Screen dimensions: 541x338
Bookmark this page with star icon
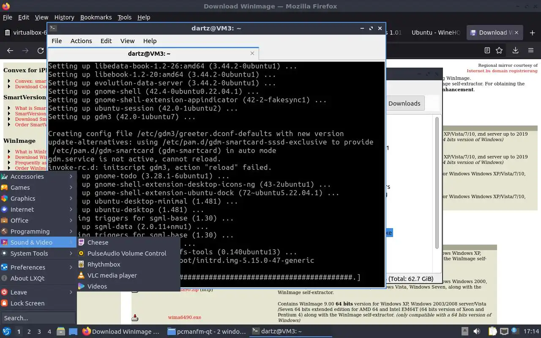499,50
